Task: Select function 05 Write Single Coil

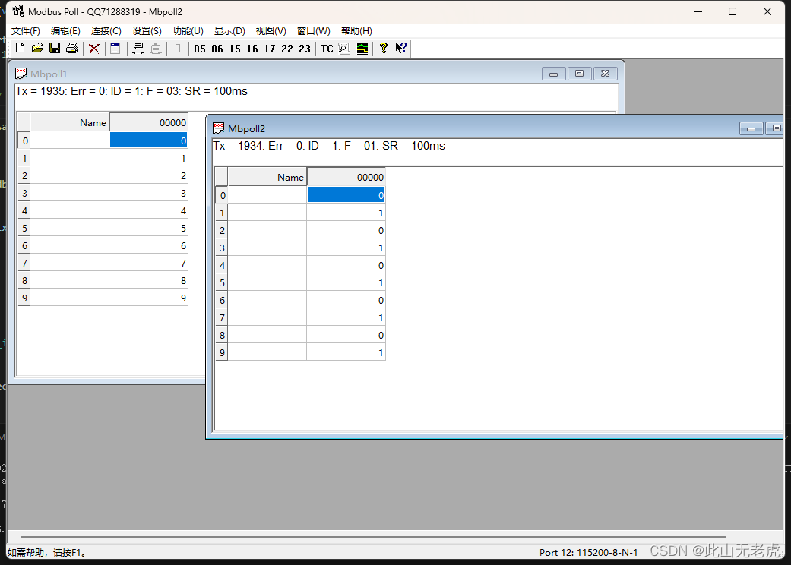Action: [199, 48]
